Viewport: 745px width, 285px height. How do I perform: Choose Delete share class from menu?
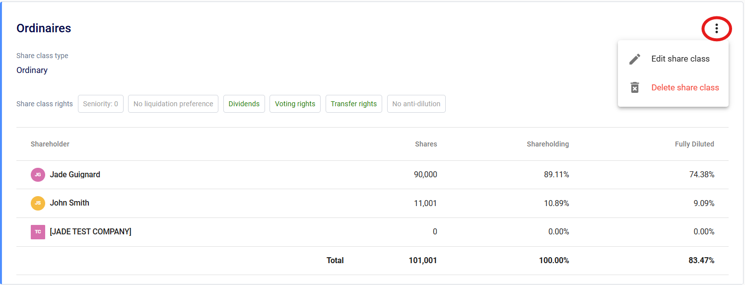coord(684,88)
